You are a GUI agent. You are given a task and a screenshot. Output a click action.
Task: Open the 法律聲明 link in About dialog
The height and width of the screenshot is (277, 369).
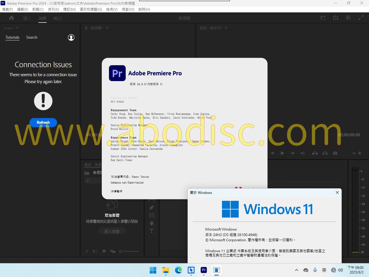[116, 191]
